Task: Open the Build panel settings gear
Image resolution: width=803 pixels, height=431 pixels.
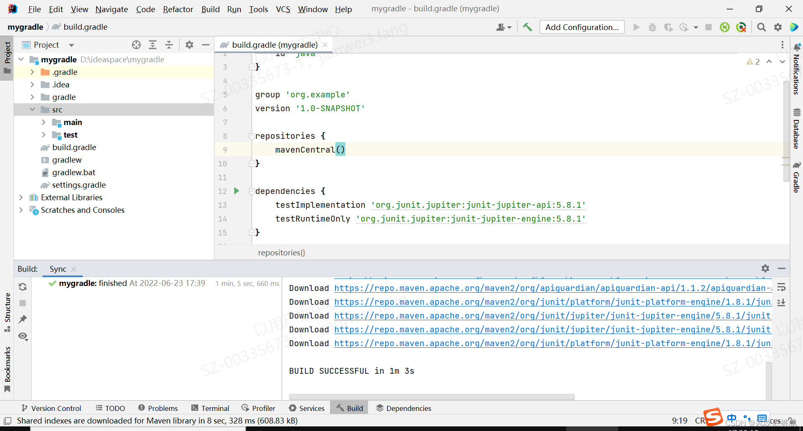Action: click(x=765, y=268)
